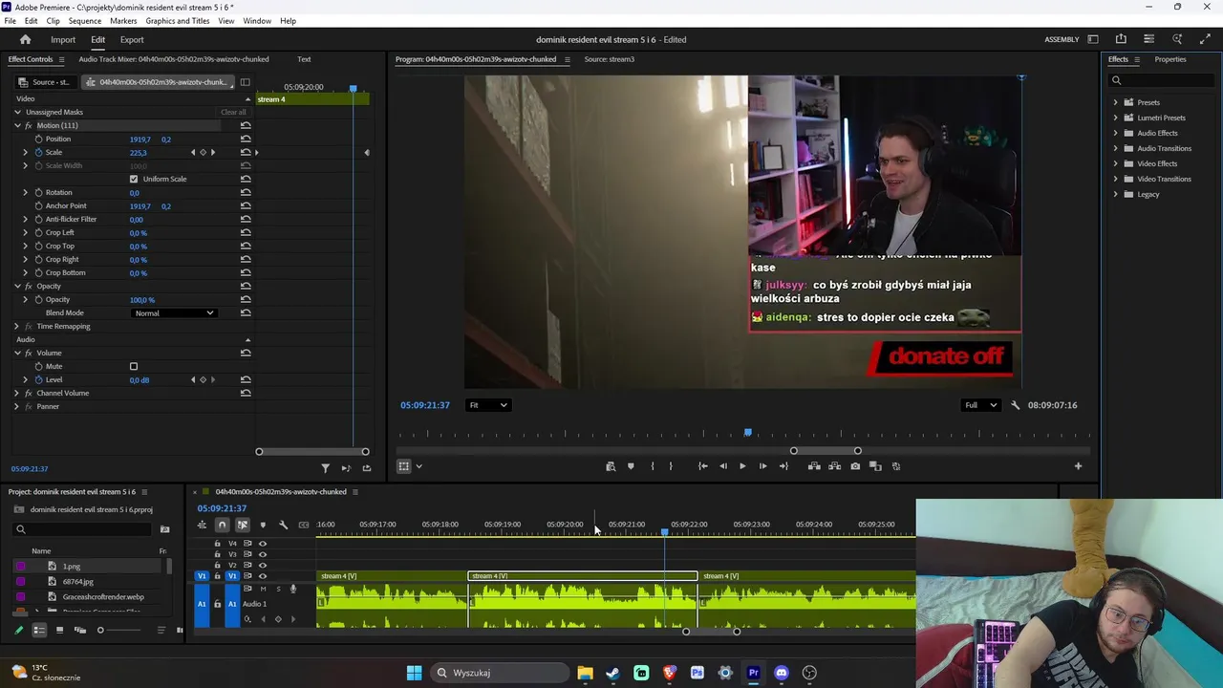The height and width of the screenshot is (688, 1223).
Task: Toggle V4 track output eye
Action: coord(263,544)
